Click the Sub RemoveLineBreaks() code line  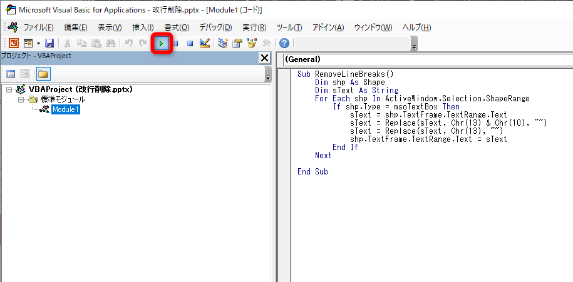345,74
